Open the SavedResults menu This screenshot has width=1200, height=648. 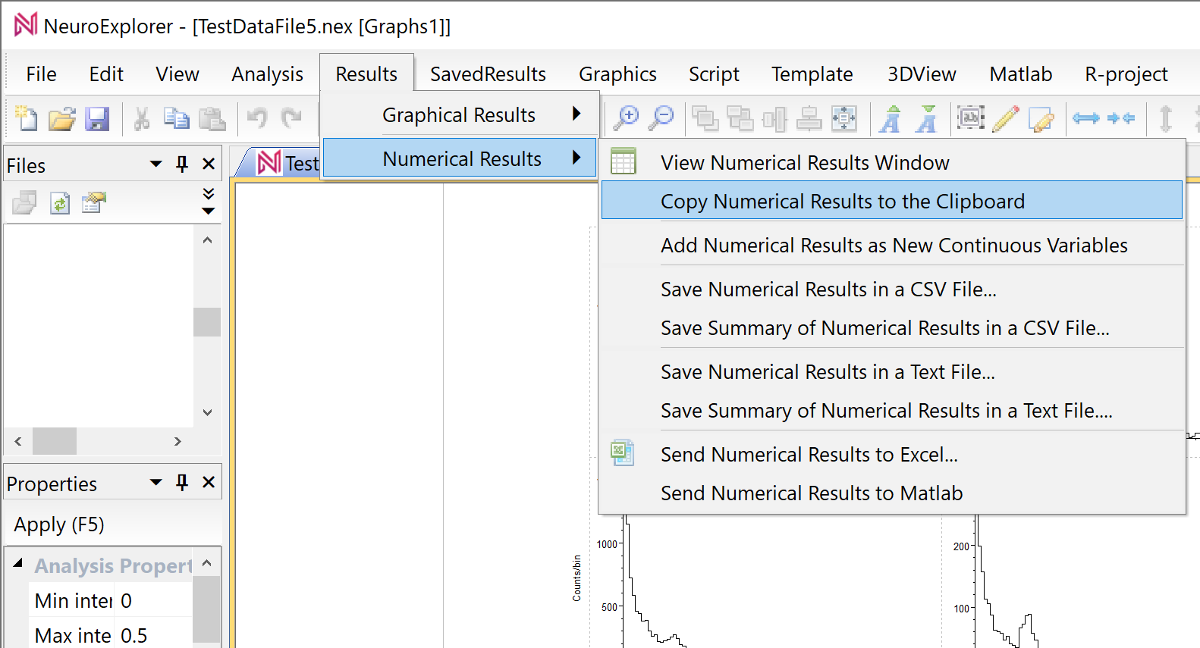pos(488,74)
